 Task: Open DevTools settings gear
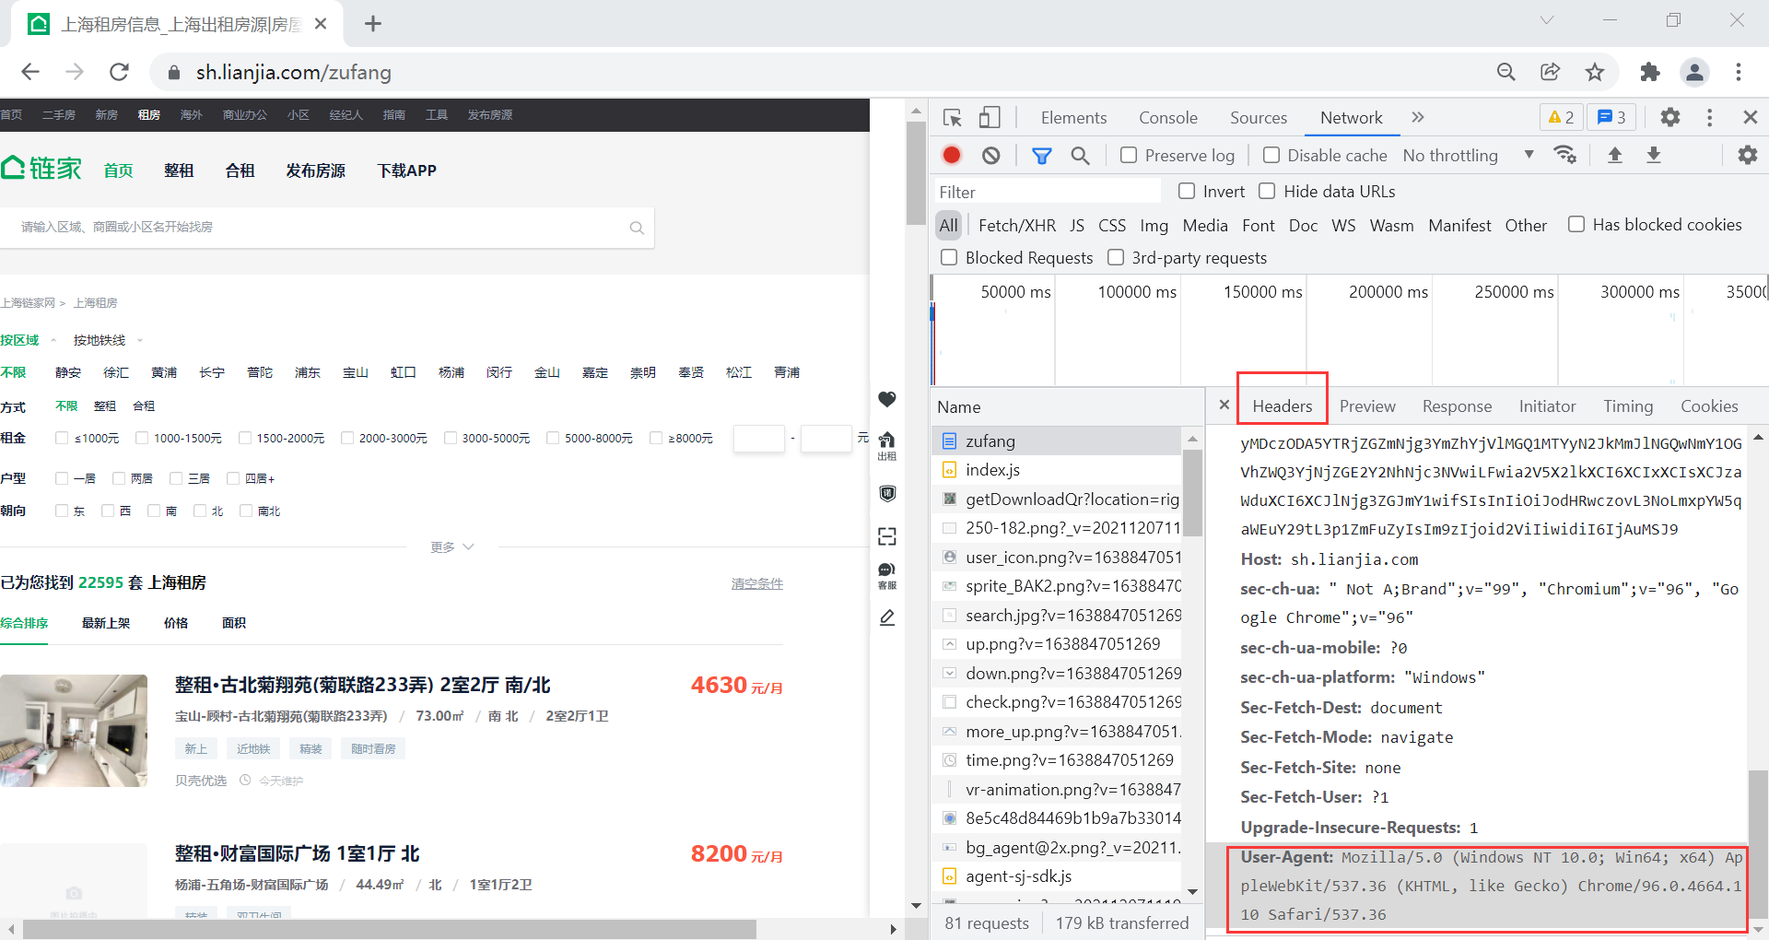1670,117
